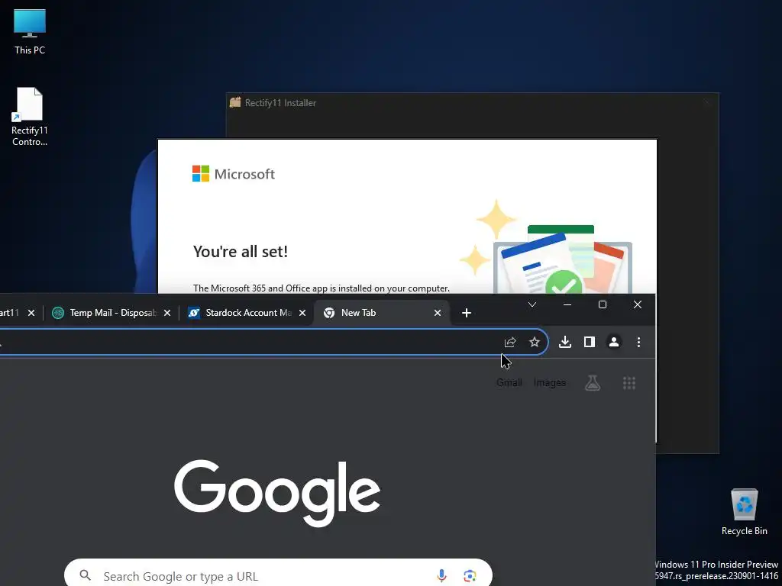This screenshot has width=782, height=586.
Task: Open the Gmail link
Action: 509,383
